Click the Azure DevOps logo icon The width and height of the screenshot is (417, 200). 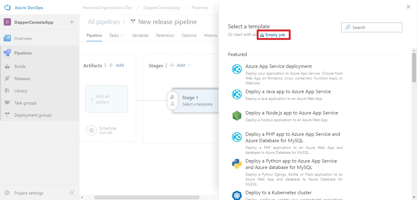tap(7, 8)
